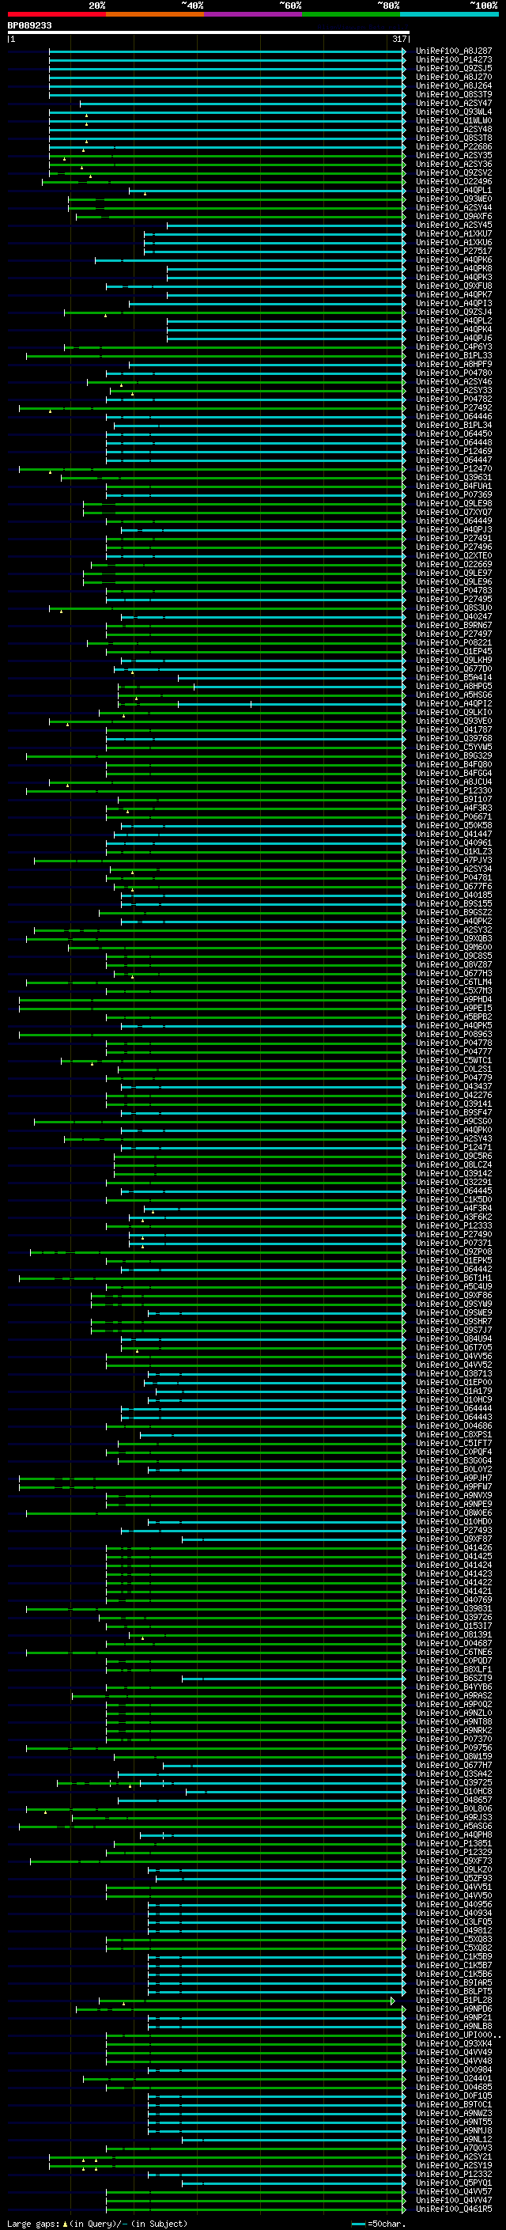Click hit label UniRef100_P07371

tap(453, 1243)
